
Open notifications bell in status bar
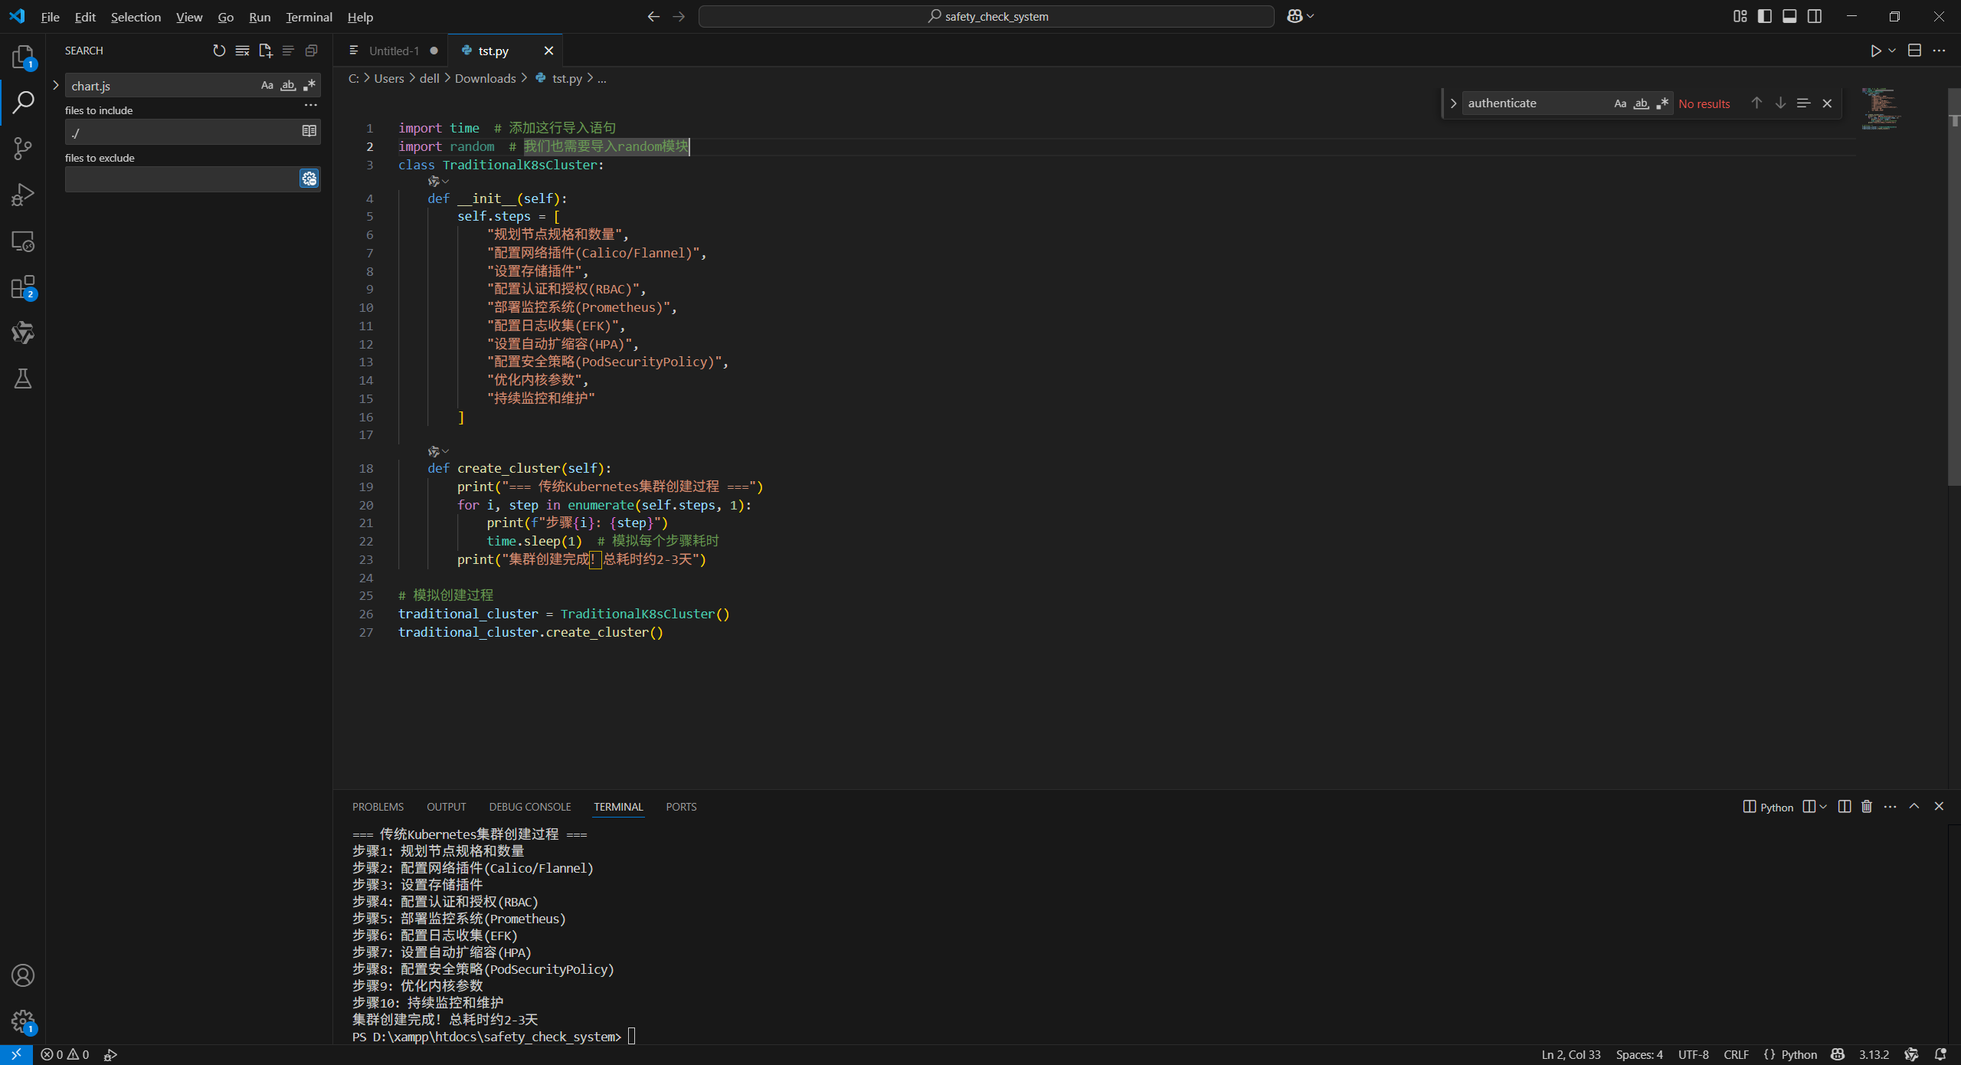[x=1940, y=1054]
